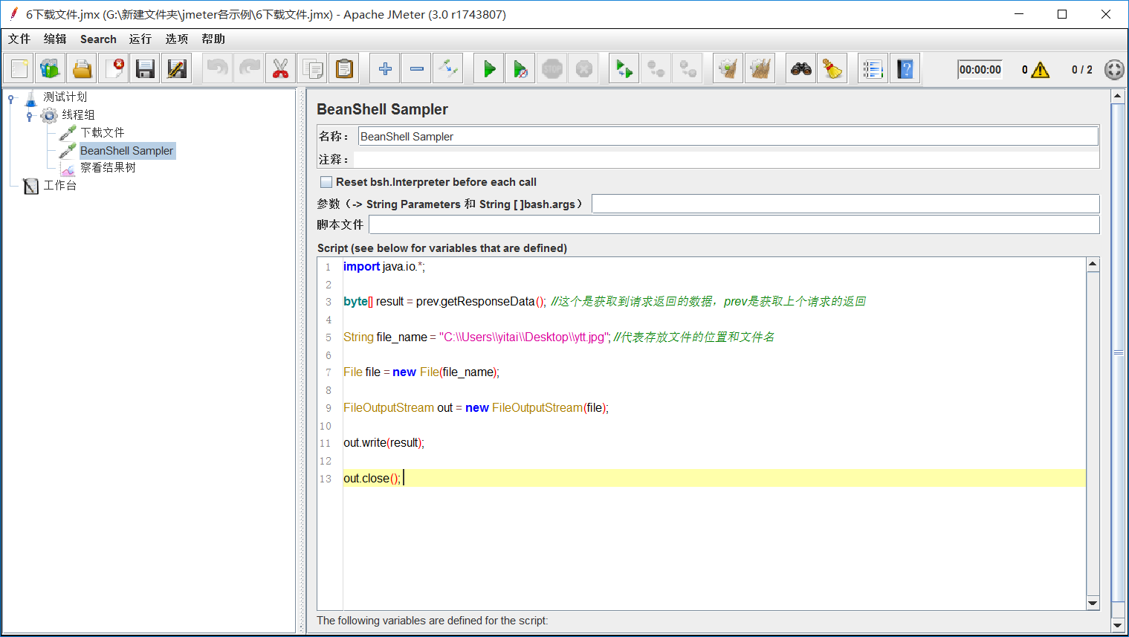The height and width of the screenshot is (637, 1129).
Task: Click the out.write(result); code line
Action: pyautogui.click(x=384, y=443)
